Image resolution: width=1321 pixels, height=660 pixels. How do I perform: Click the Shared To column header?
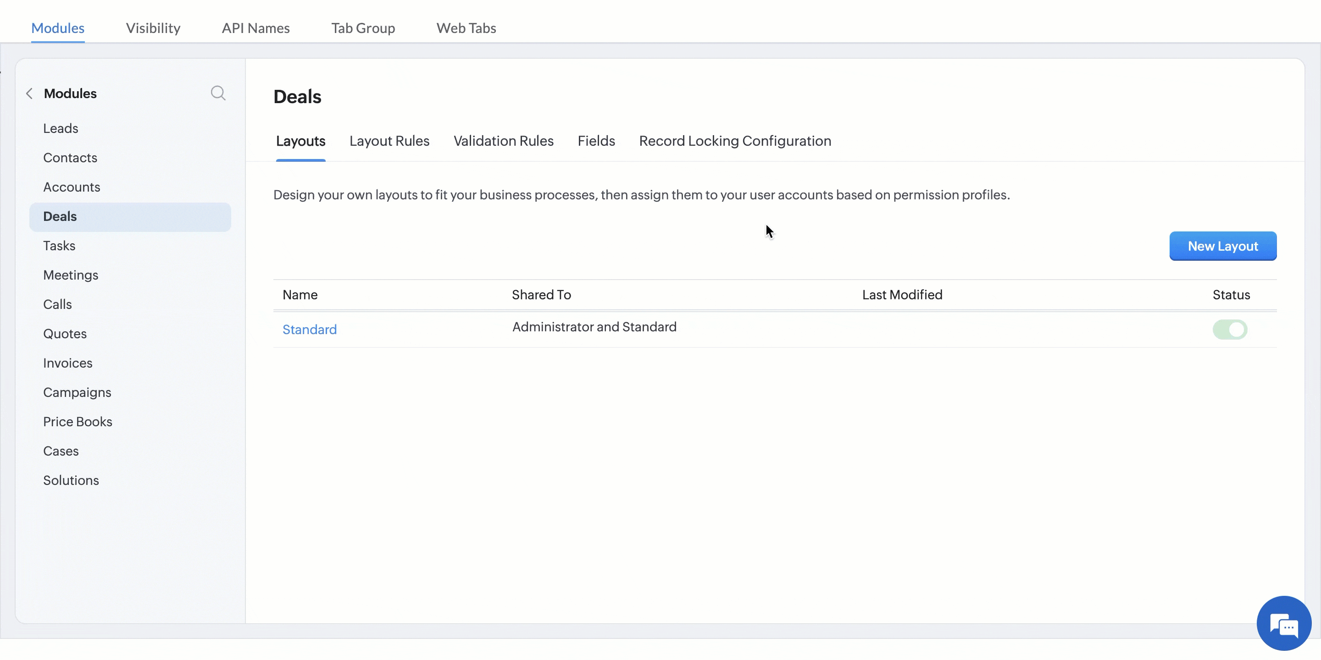tap(541, 295)
